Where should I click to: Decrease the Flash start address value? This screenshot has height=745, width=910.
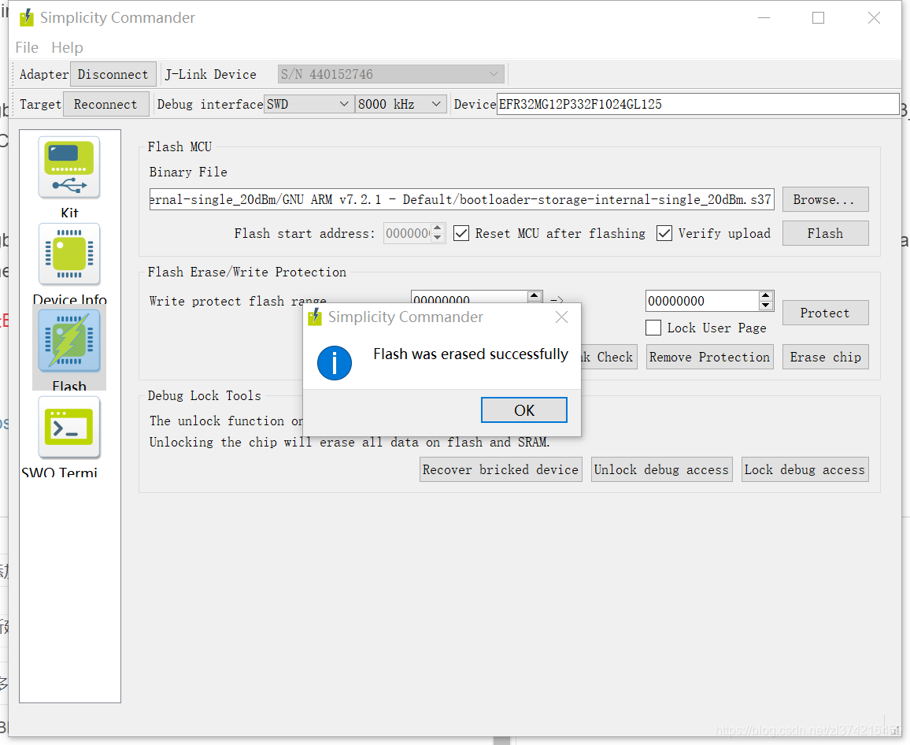point(438,238)
